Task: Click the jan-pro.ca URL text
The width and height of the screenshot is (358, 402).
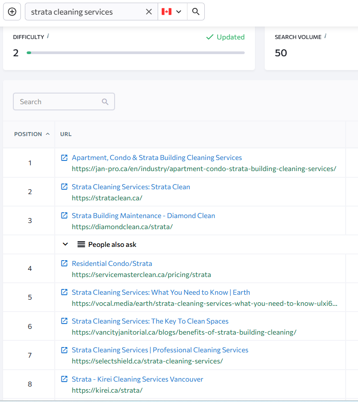Action: click(x=204, y=169)
